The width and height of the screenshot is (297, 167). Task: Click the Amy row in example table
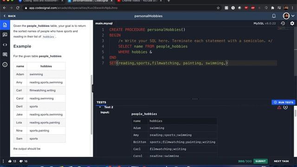(39, 83)
